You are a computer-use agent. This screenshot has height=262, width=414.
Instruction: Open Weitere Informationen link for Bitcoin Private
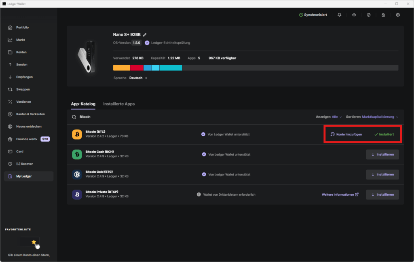click(x=340, y=194)
